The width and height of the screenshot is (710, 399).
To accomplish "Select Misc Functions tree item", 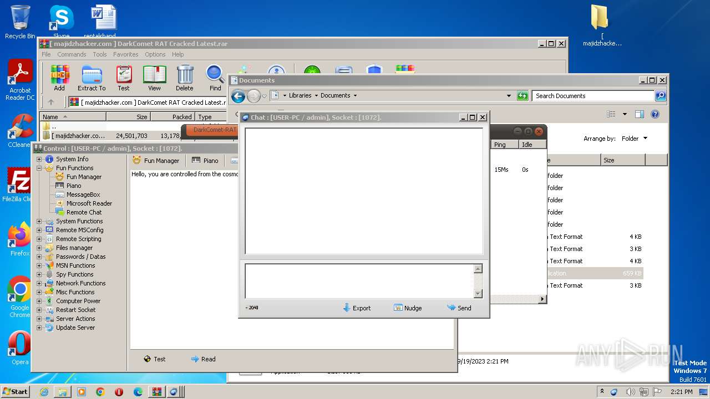I will [x=75, y=292].
